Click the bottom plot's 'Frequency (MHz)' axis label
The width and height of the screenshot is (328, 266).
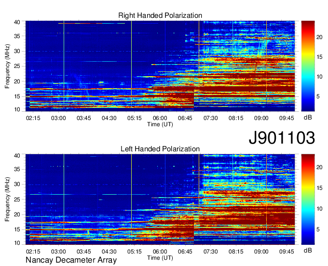pyautogui.click(x=7, y=199)
